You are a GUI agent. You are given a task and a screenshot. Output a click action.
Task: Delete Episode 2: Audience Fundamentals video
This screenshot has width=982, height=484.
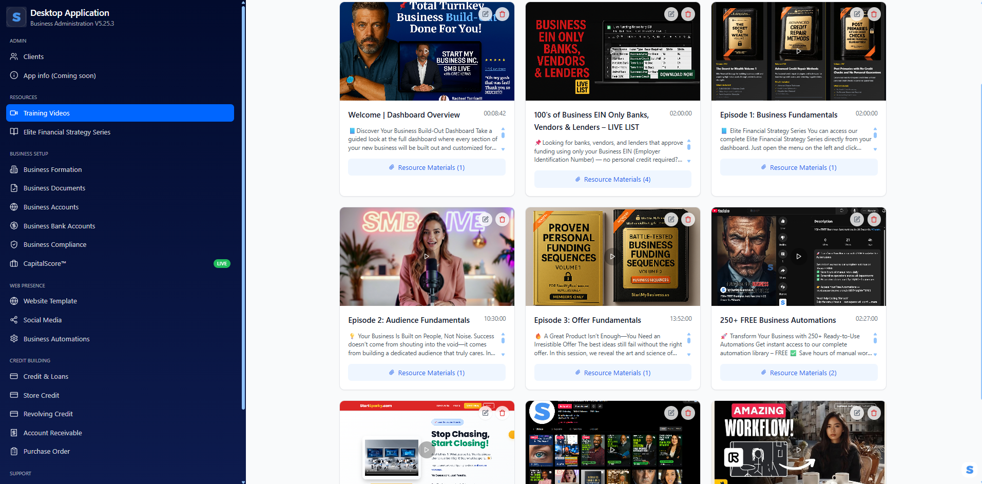503,220
